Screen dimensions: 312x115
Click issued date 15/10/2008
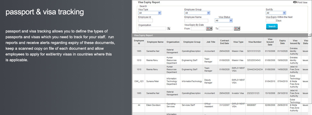pyautogui.click(x=270, y=93)
